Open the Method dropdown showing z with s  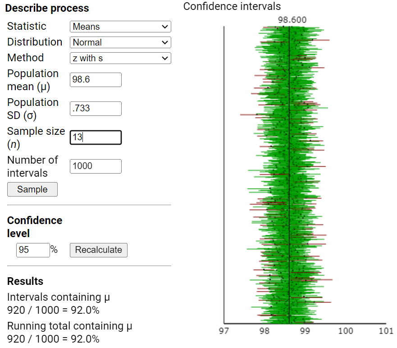[x=120, y=58]
